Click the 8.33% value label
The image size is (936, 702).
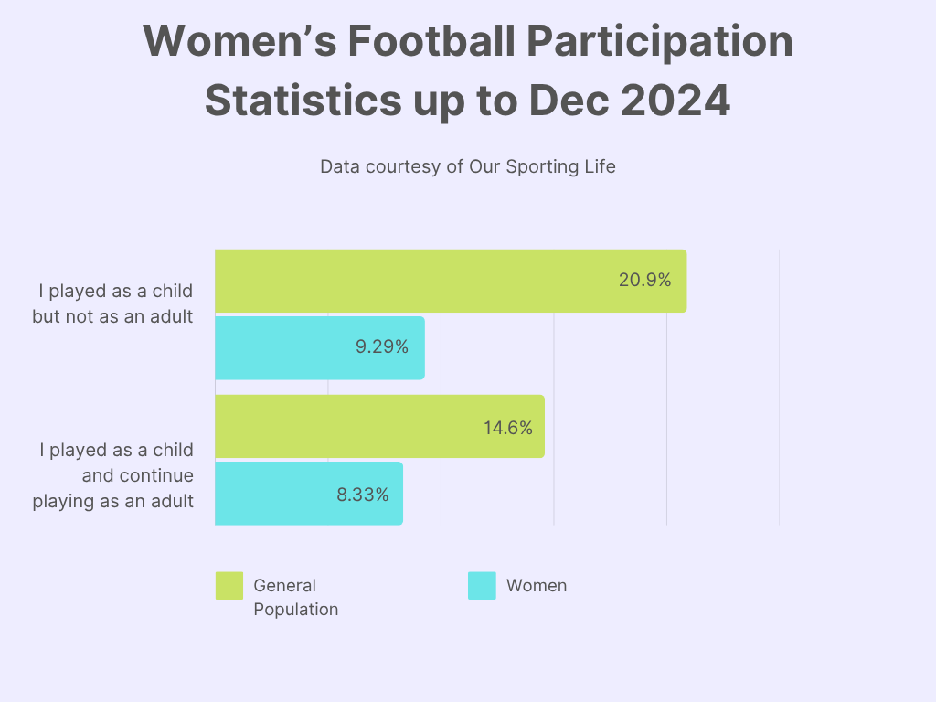pyautogui.click(x=363, y=495)
